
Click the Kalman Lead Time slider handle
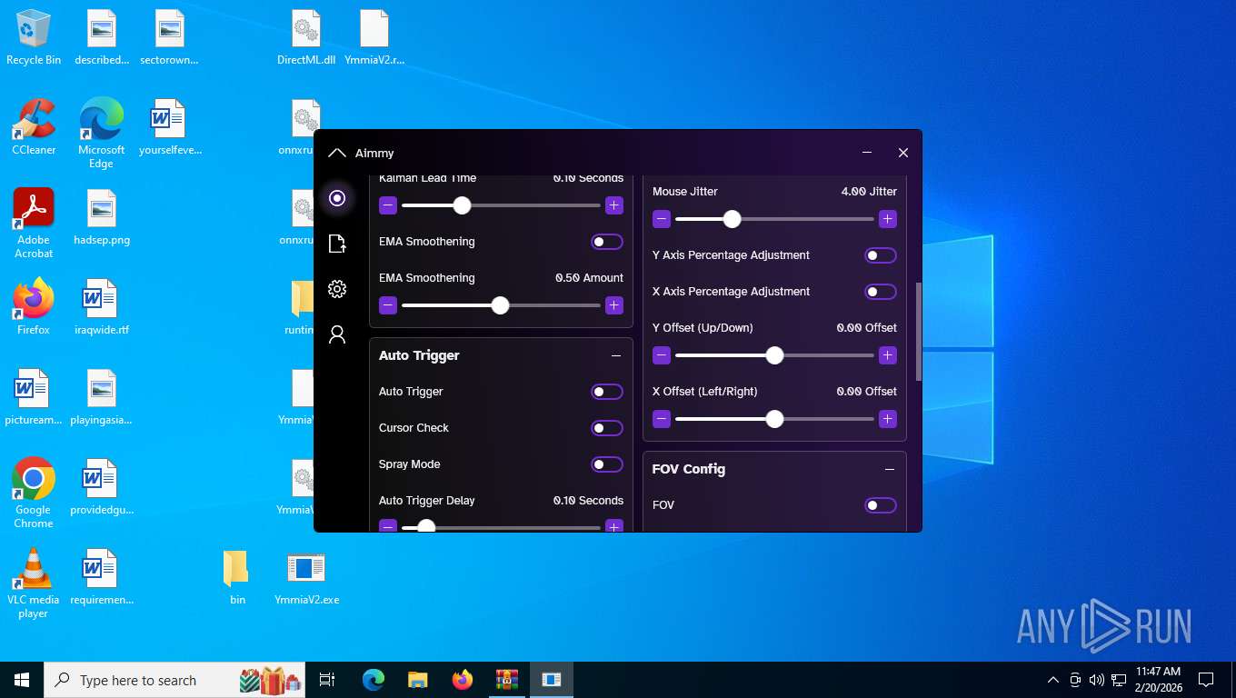point(462,205)
